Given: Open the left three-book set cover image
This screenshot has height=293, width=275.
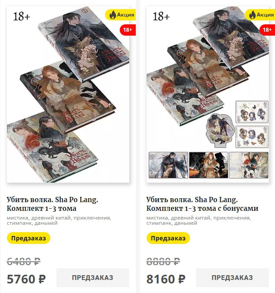Looking at the screenshot, I should click(68, 94).
